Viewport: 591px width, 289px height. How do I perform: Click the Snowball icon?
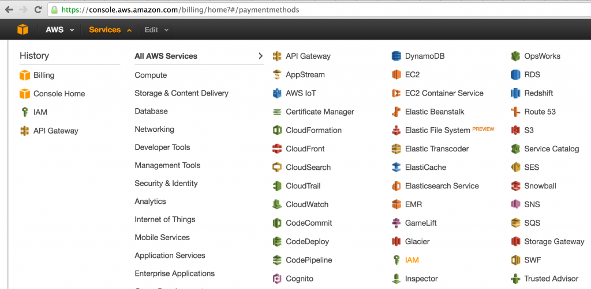(x=515, y=186)
